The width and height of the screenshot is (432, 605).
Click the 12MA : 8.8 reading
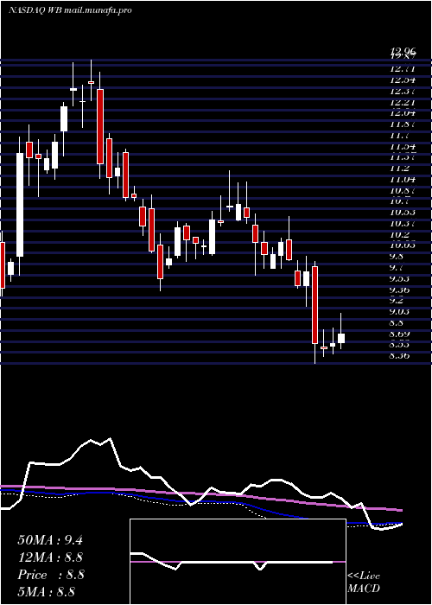tap(50, 557)
